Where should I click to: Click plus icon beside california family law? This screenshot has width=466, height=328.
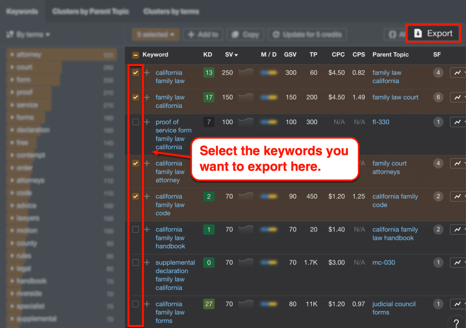tap(147, 73)
